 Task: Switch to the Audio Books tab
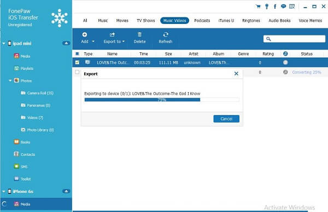click(x=279, y=20)
